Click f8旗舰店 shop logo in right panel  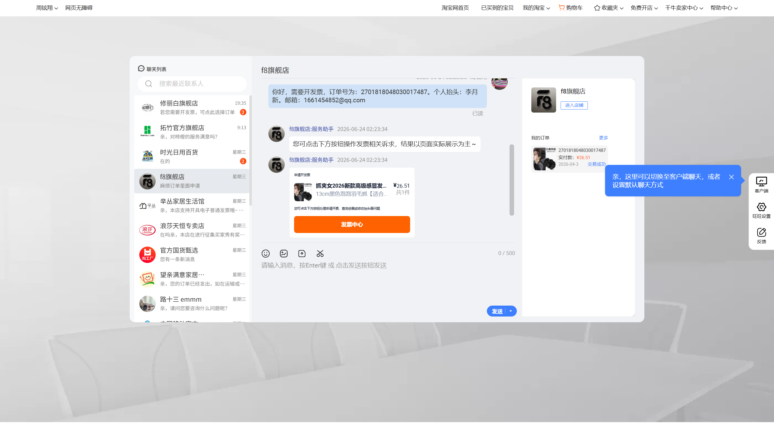click(543, 100)
